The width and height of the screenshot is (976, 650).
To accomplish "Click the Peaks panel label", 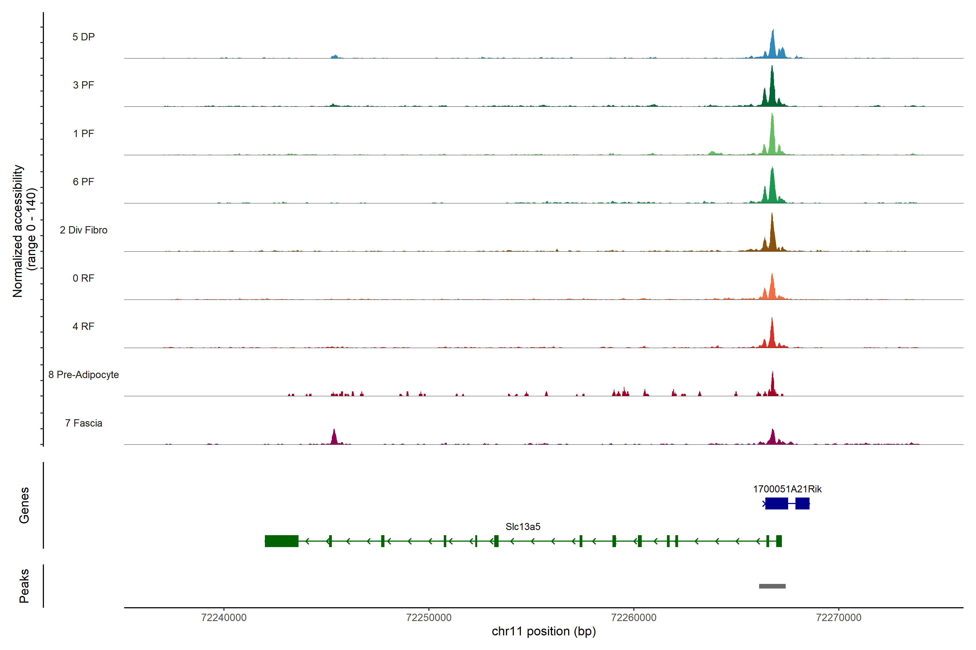I will (x=24, y=586).
